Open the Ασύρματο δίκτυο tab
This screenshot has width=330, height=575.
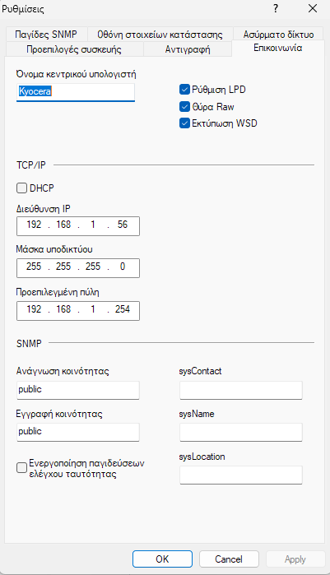[279, 34]
